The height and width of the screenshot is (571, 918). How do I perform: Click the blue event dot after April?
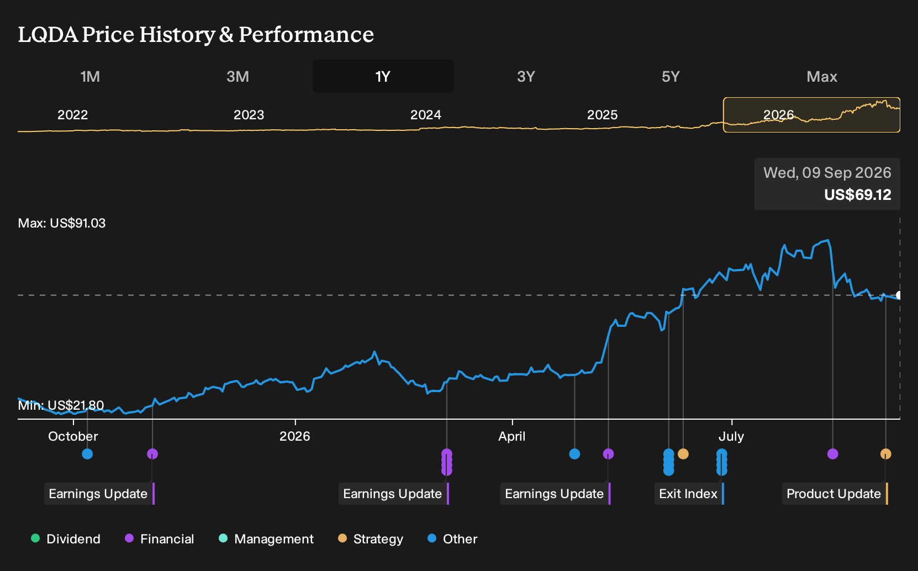coord(574,454)
